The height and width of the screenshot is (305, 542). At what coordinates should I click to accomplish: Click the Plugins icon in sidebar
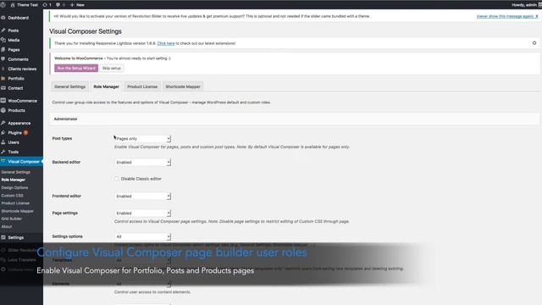pos(3,133)
